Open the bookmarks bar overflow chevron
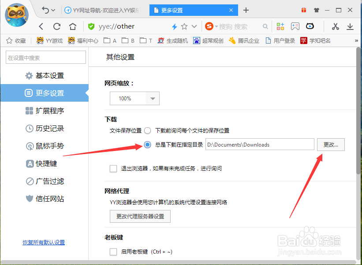The width and height of the screenshot is (362, 265). (x=357, y=40)
